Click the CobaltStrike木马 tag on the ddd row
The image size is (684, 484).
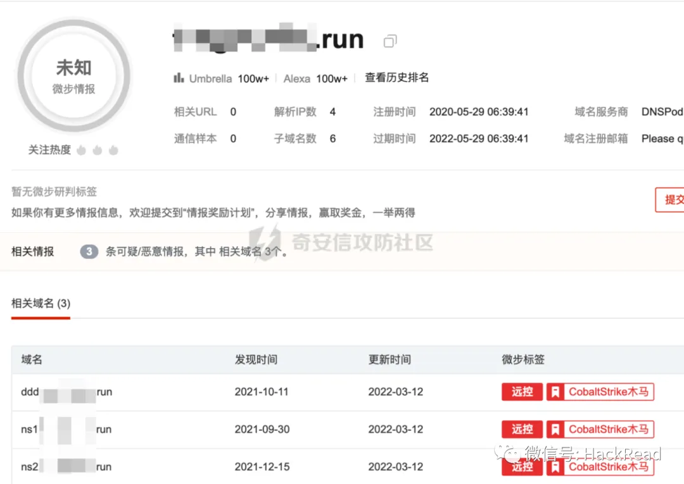pyautogui.click(x=608, y=392)
